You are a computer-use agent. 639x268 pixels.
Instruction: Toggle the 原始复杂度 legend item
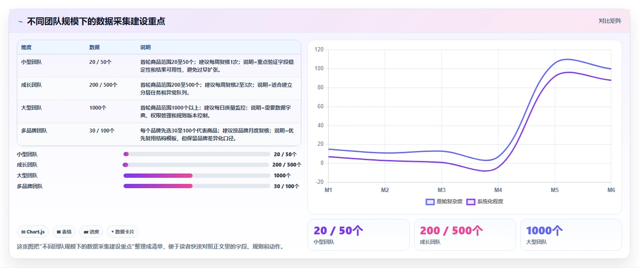(444, 202)
